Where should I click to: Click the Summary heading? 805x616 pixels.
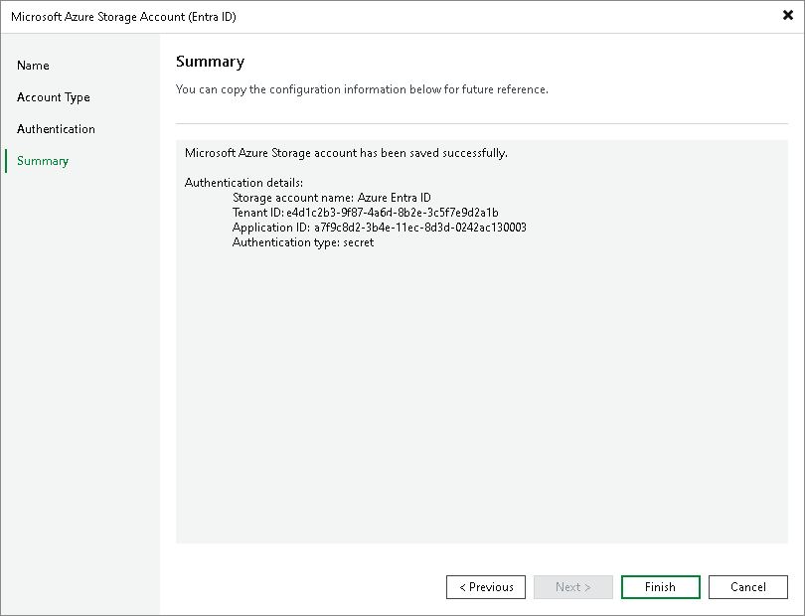tap(210, 62)
